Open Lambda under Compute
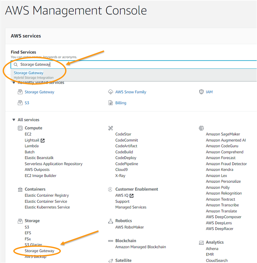 (x=32, y=146)
